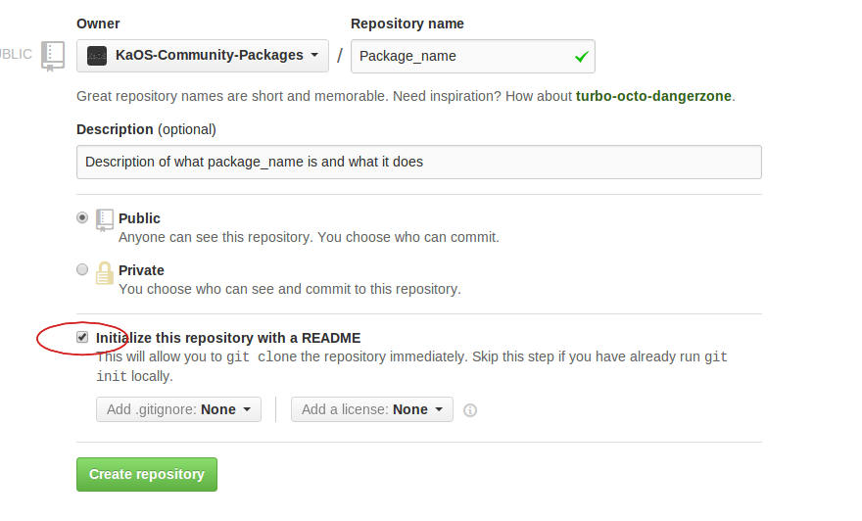Image resolution: width=862 pixels, height=521 pixels.
Task: Open the Add .gitignore dropdown
Action: [178, 409]
